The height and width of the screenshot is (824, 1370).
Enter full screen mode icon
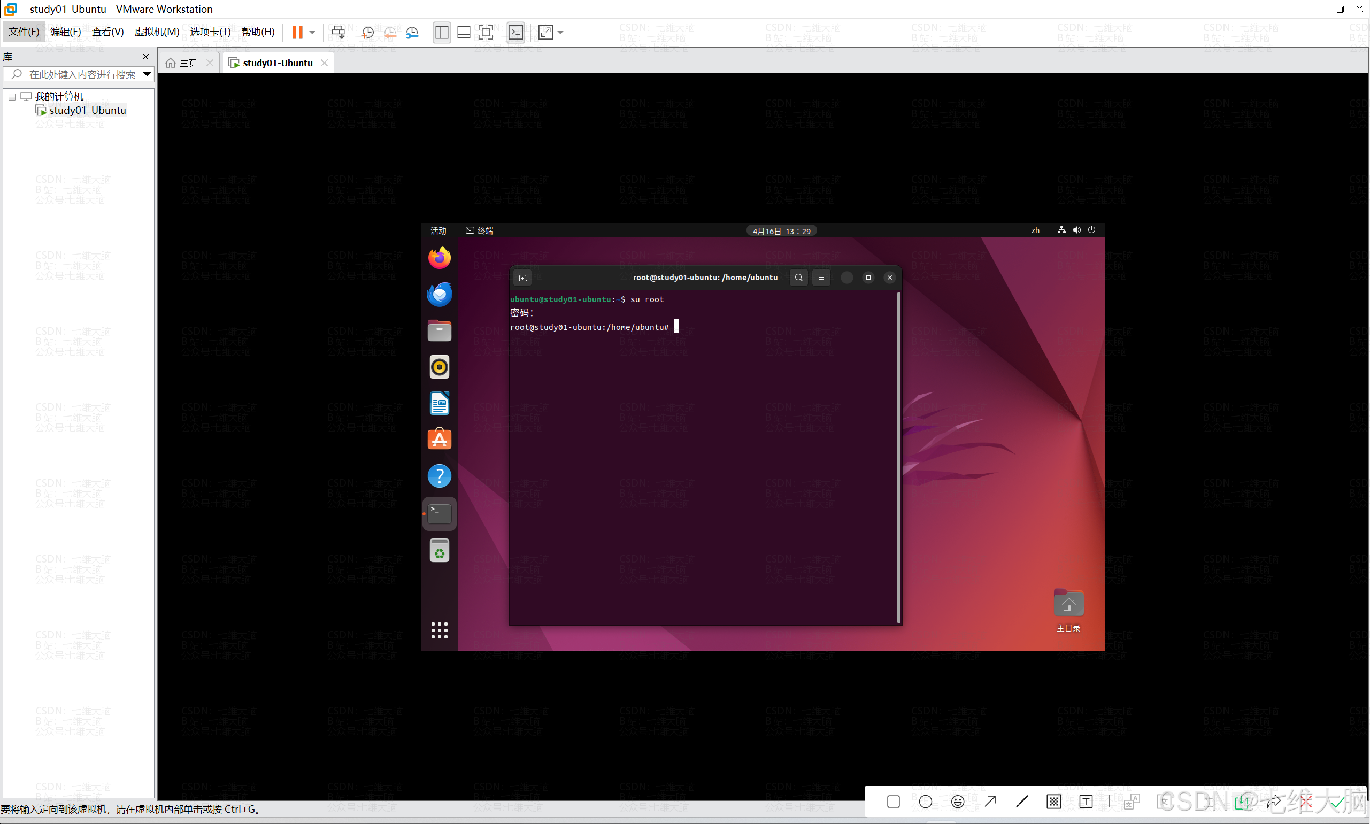point(486,32)
